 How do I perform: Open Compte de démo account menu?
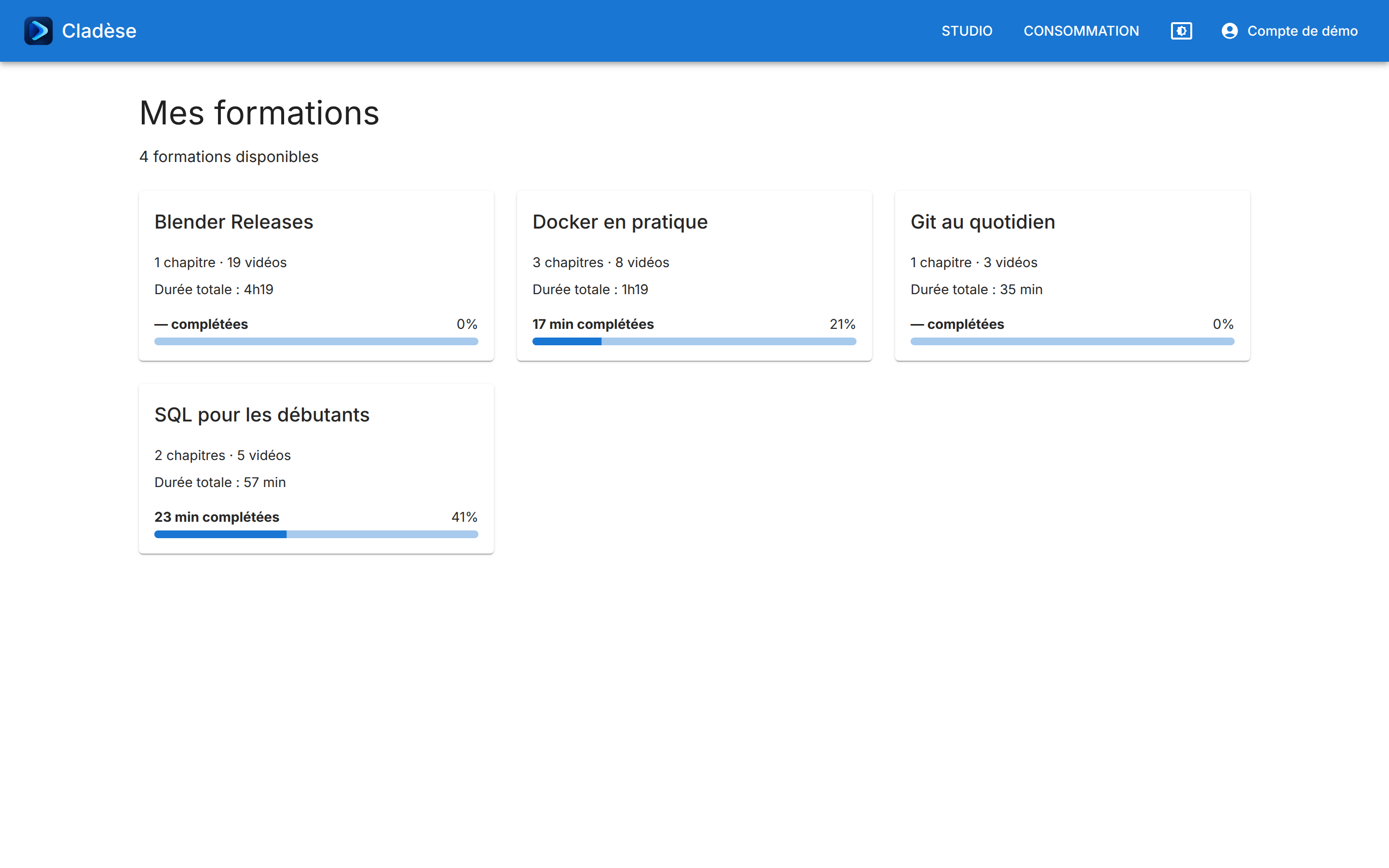[1289, 31]
